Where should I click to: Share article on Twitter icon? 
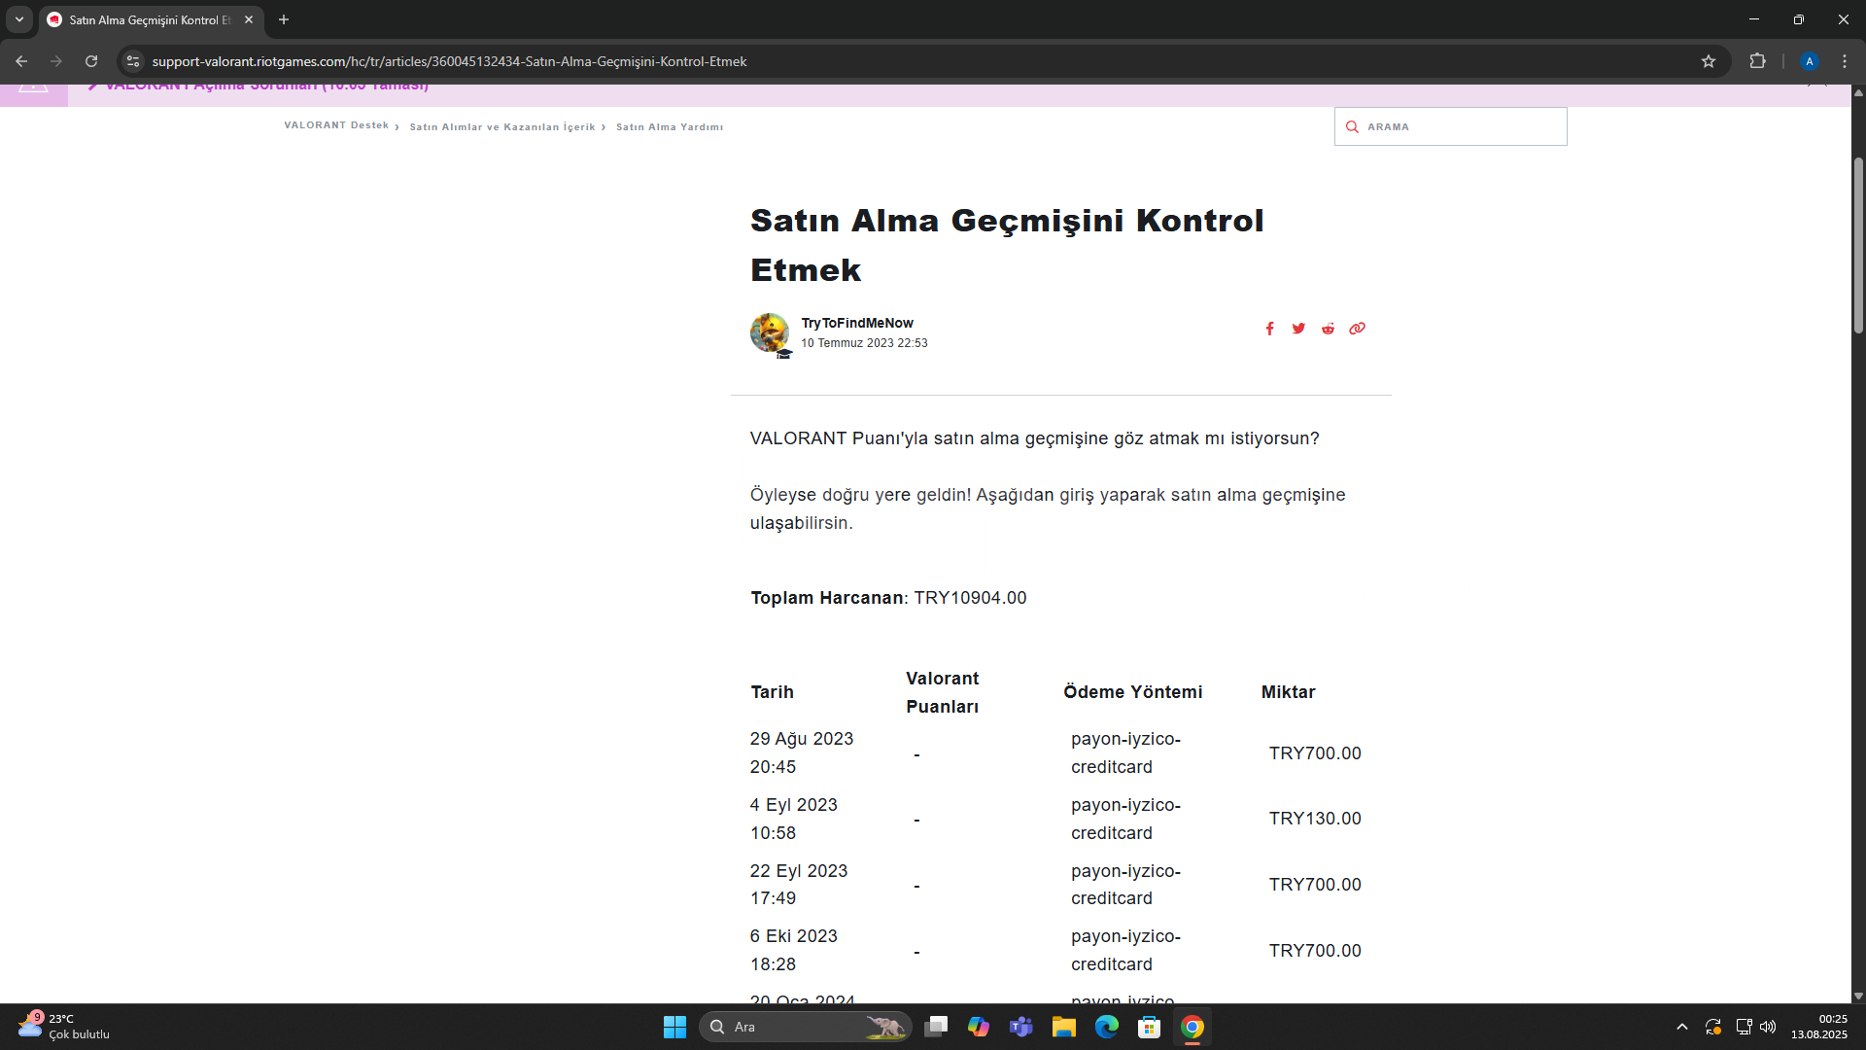(1298, 329)
